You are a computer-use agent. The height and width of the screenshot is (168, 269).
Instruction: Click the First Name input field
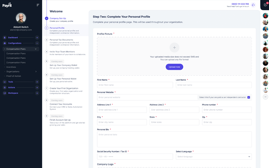coord(135,85)
